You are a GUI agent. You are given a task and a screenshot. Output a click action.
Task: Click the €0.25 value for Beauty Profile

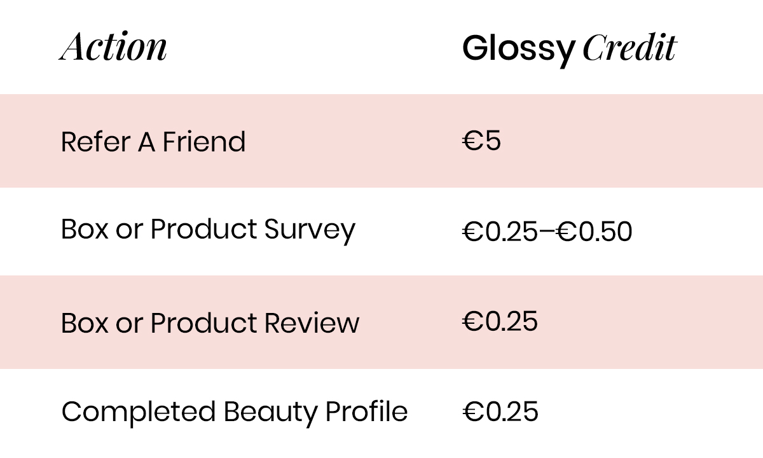point(500,412)
